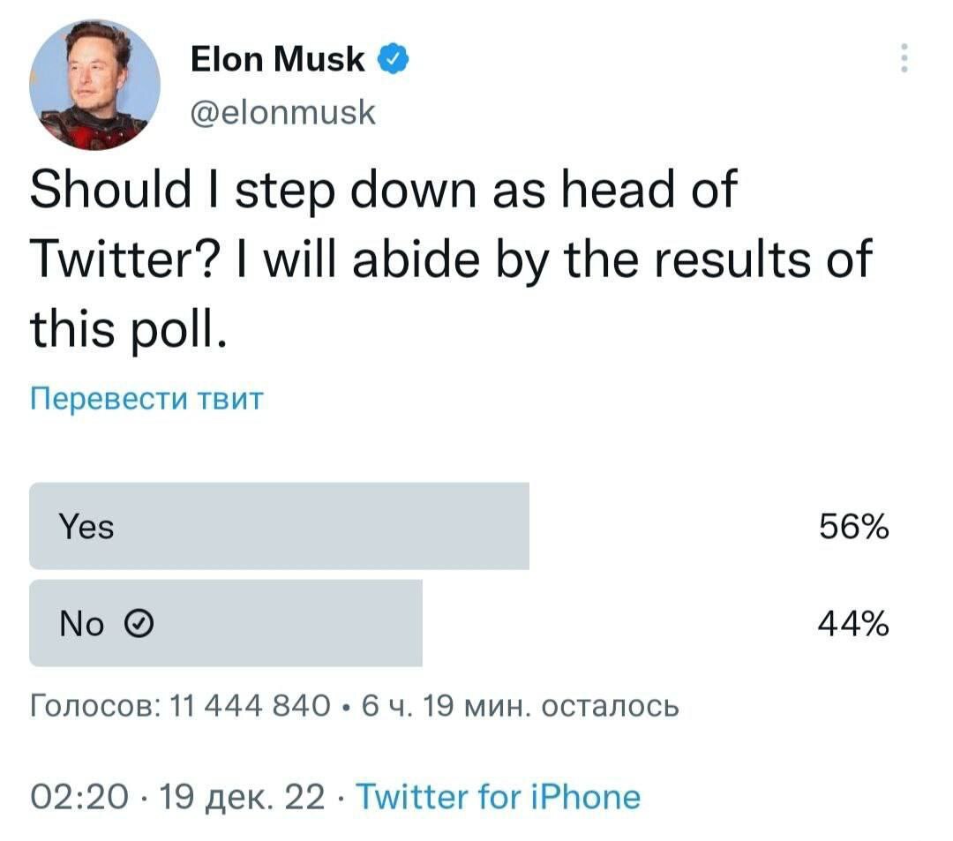Click the No option label text
Image resolution: width=953 pixels, height=841 pixels.
[x=82, y=623]
